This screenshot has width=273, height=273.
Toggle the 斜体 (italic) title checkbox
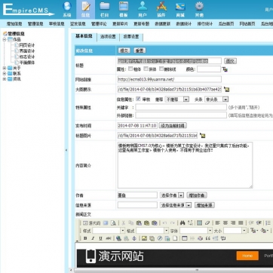[146, 69]
